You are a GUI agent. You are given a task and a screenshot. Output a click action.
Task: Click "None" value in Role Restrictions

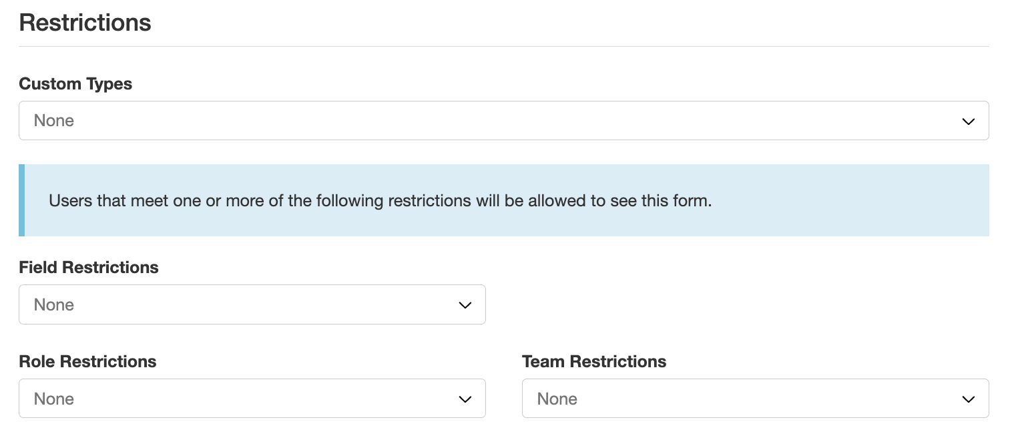tap(54, 399)
